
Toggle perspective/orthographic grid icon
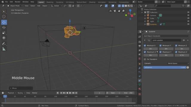click(111, 11)
